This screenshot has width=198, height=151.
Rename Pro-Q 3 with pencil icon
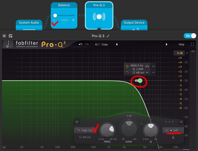coord(108,36)
